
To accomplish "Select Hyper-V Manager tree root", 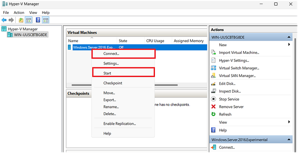I will pos(23,29).
